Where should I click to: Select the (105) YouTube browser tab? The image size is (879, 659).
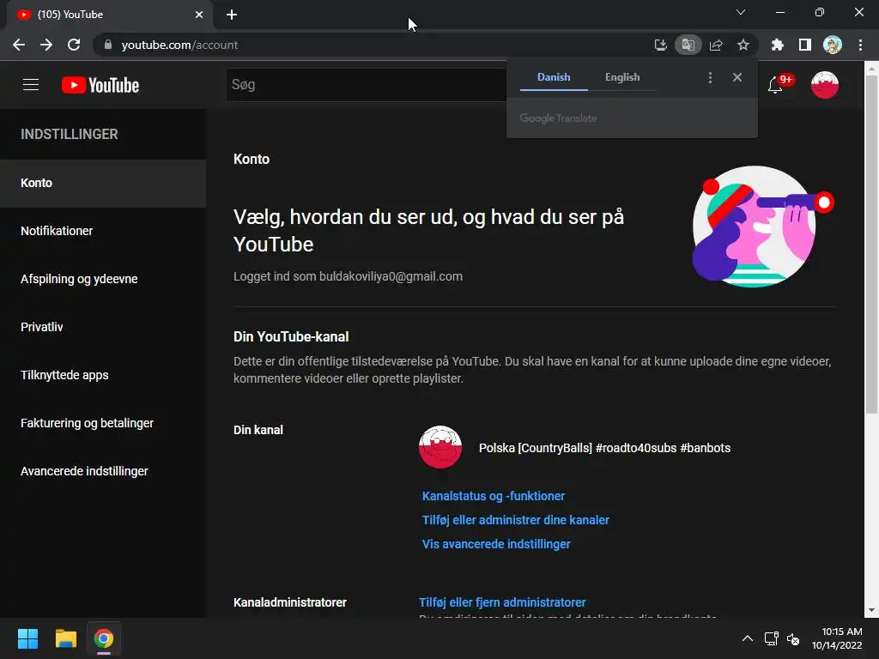pyautogui.click(x=109, y=15)
